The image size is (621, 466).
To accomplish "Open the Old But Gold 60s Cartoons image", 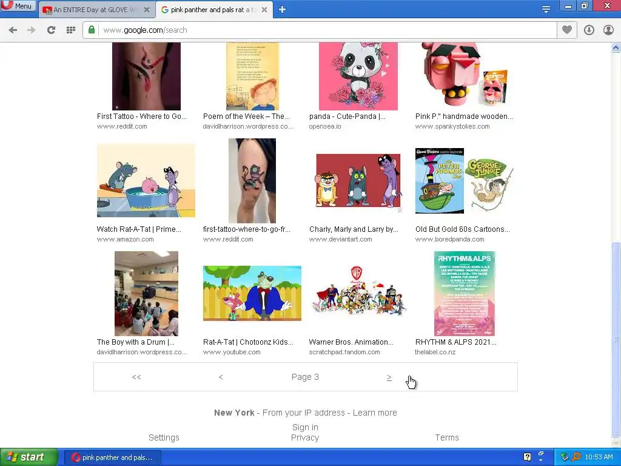I will pos(464,181).
